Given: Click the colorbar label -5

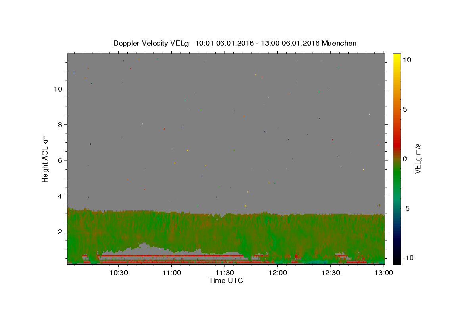Looking at the screenshot, I should pyautogui.click(x=406, y=208).
